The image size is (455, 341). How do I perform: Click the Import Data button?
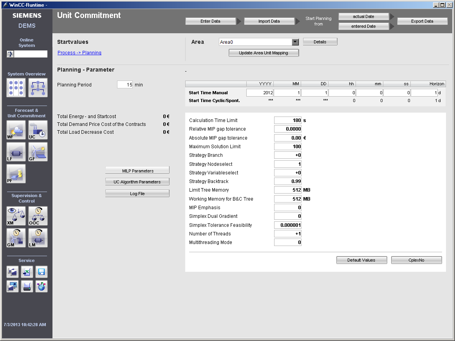(269, 21)
